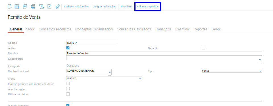Uncheck the Activo checkbox
Image resolution: width=273 pixels, height=106 pixels.
click(x=68, y=48)
